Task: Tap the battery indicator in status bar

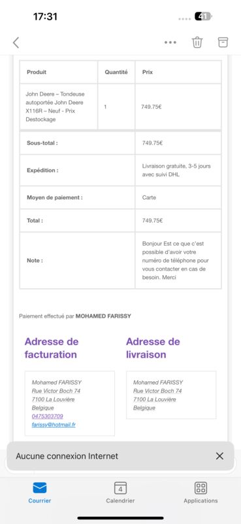Action: pos(203,16)
